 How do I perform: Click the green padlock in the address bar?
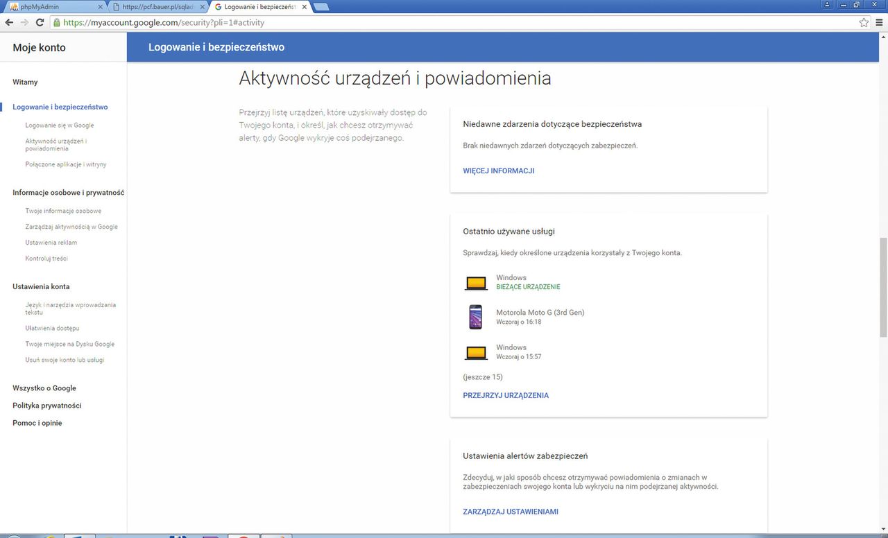[x=56, y=22]
